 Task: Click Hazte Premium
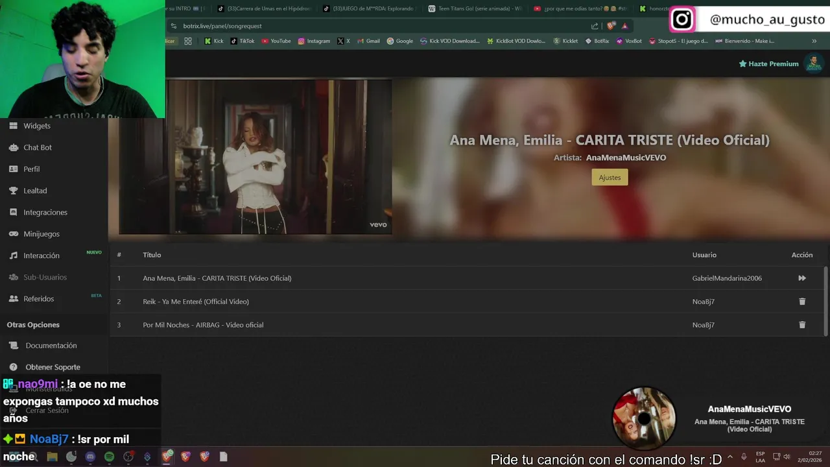(769, 64)
